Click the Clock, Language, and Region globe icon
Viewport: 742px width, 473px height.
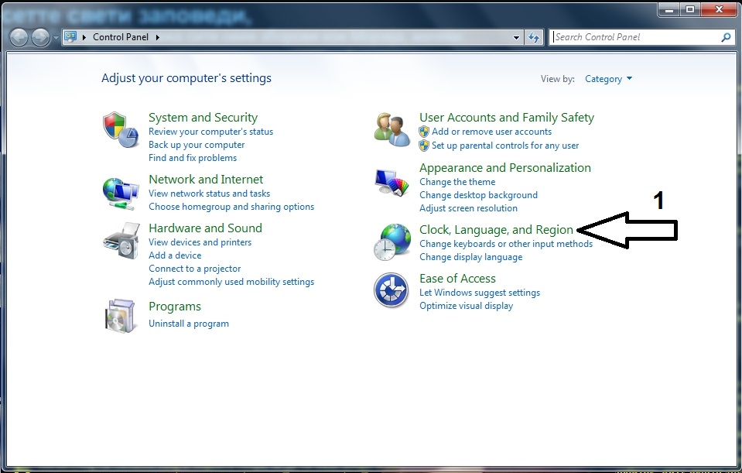tap(392, 242)
